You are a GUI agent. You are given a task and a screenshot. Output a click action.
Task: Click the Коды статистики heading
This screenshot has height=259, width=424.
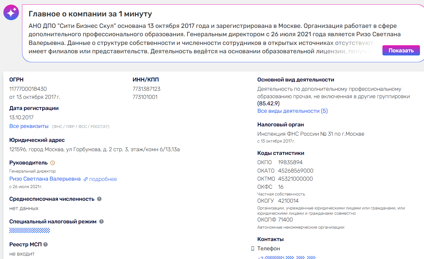coord(281,153)
